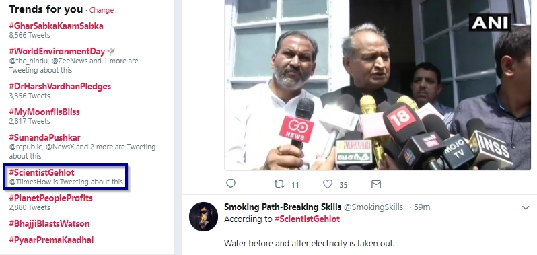Expand tweet options chevron for SmokingSkills_ tweet
Screen dimensions: 537x255
point(526,208)
